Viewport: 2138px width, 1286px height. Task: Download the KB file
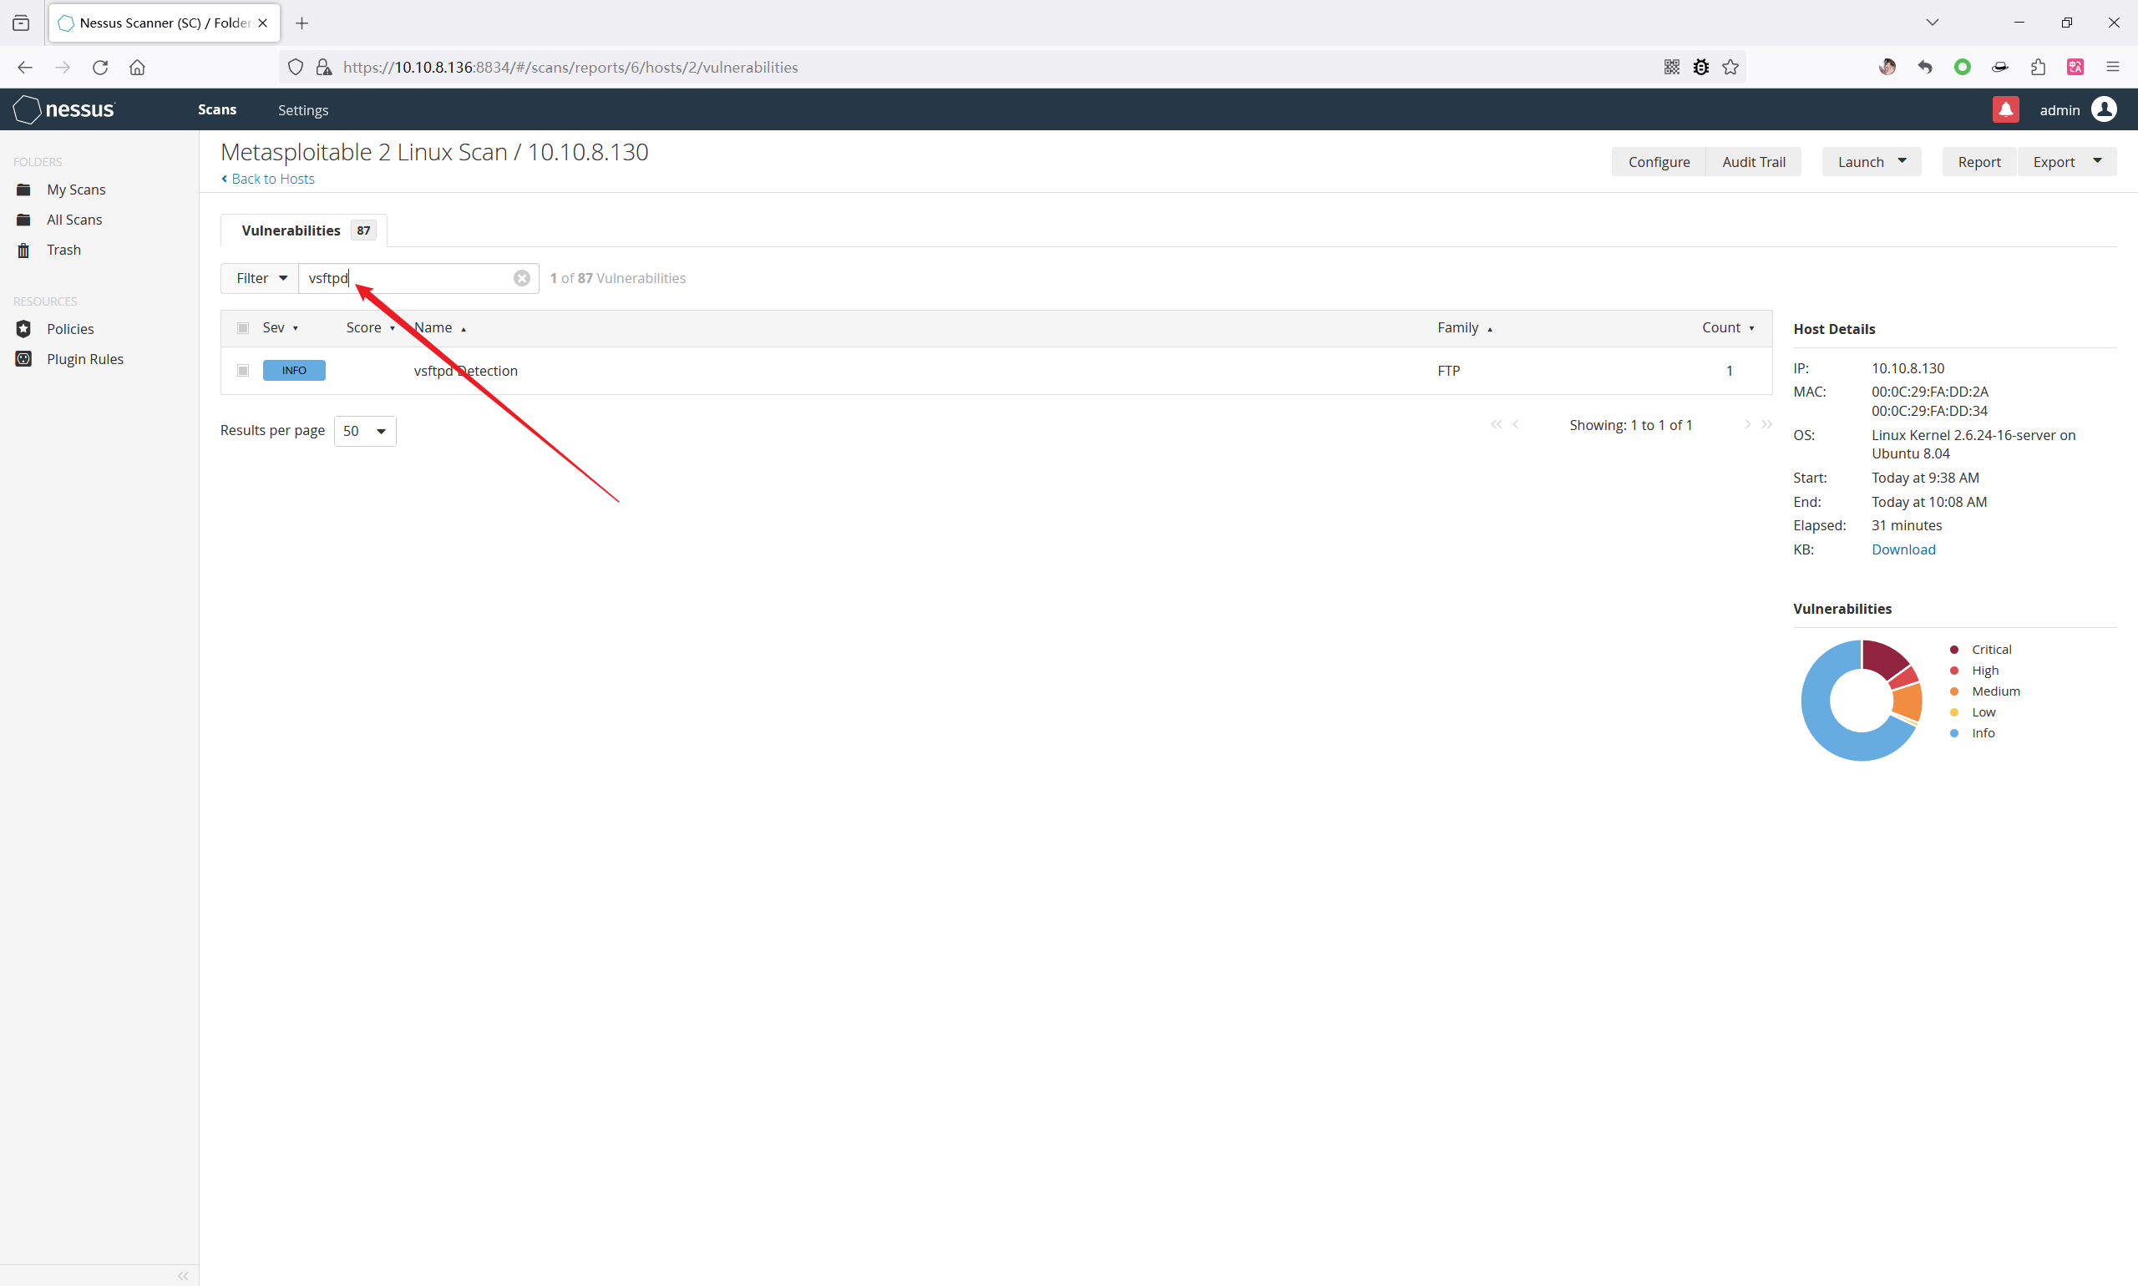tap(1903, 549)
